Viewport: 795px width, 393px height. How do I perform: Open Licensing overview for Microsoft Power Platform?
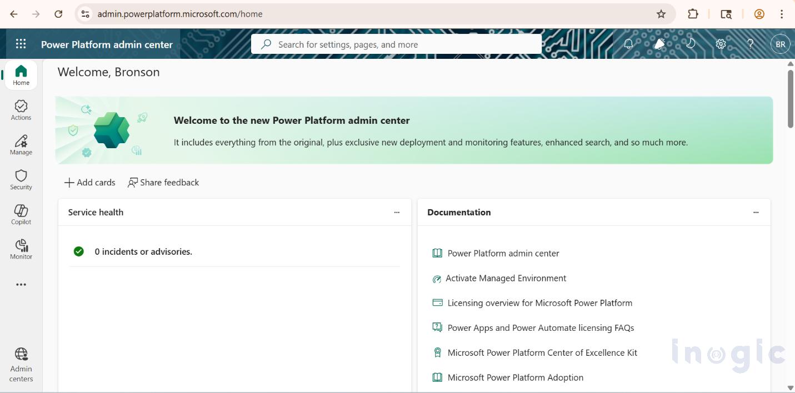point(540,303)
